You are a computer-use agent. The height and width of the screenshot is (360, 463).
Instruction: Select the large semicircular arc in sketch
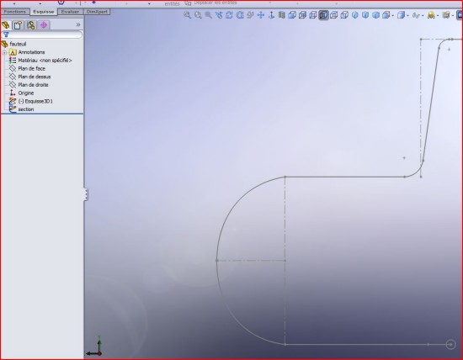pos(217,261)
